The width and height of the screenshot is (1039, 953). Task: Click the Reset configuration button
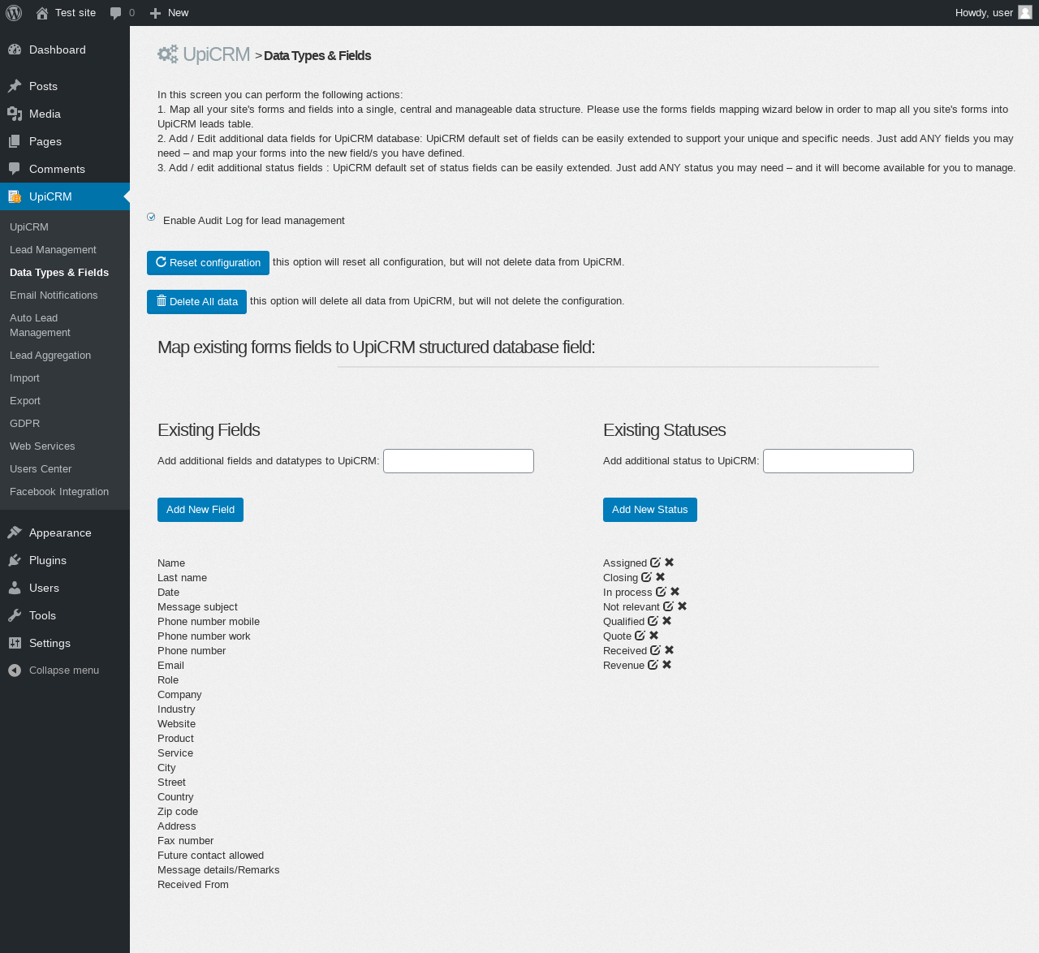pos(208,263)
